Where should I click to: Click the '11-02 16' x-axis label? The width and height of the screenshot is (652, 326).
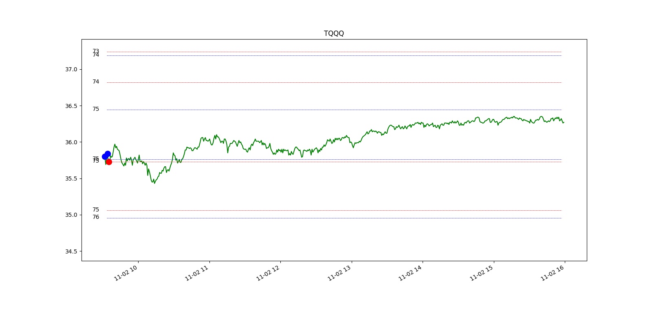pyautogui.click(x=553, y=273)
